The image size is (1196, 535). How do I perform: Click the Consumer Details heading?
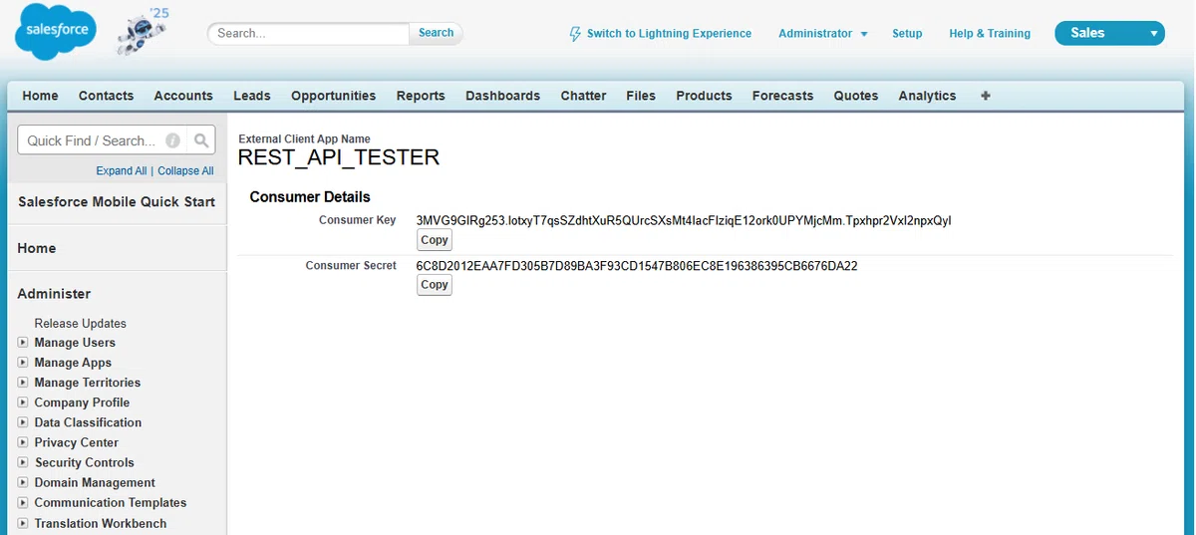tap(310, 197)
